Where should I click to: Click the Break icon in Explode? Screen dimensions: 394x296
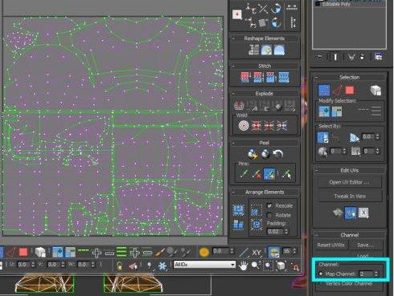pyautogui.click(x=239, y=106)
